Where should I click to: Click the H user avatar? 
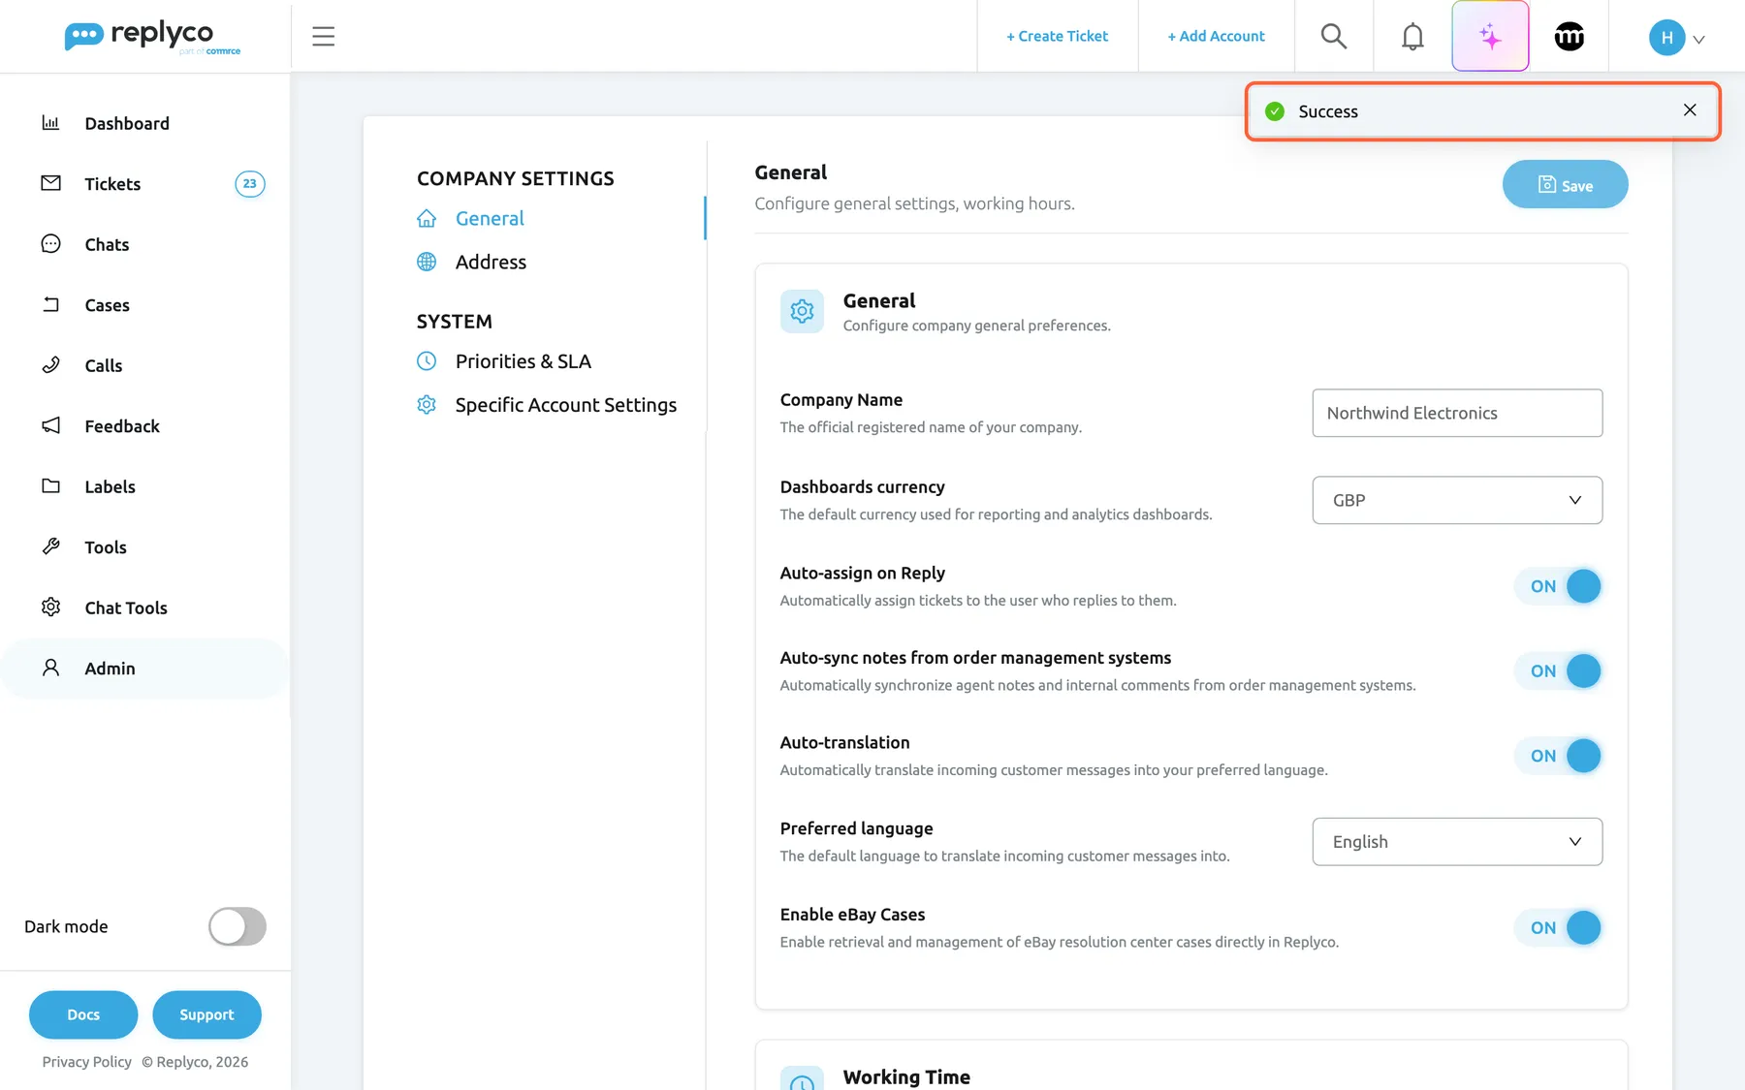pyautogui.click(x=1666, y=38)
